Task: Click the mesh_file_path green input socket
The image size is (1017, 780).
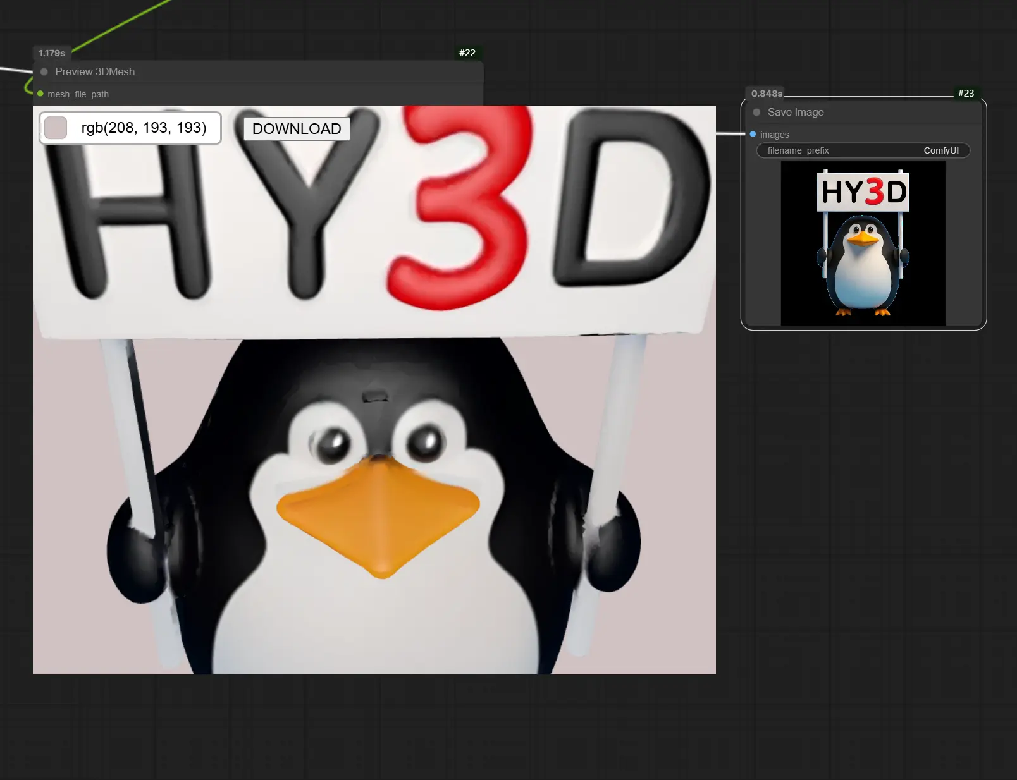Action: 40,94
